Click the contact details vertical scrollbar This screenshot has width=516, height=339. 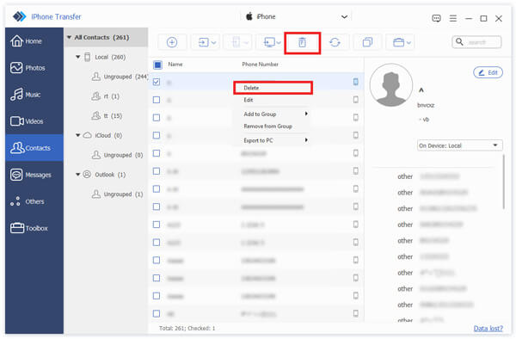(x=503, y=182)
